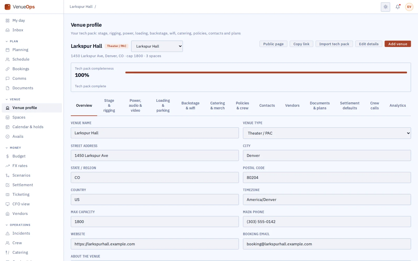Open the EV user avatar menu

(409, 7)
